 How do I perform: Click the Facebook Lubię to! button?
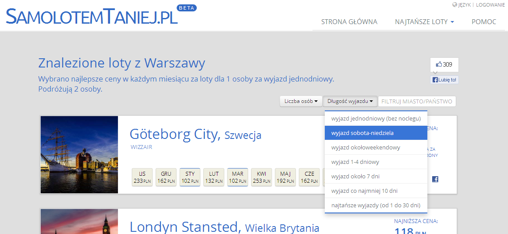coord(444,80)
